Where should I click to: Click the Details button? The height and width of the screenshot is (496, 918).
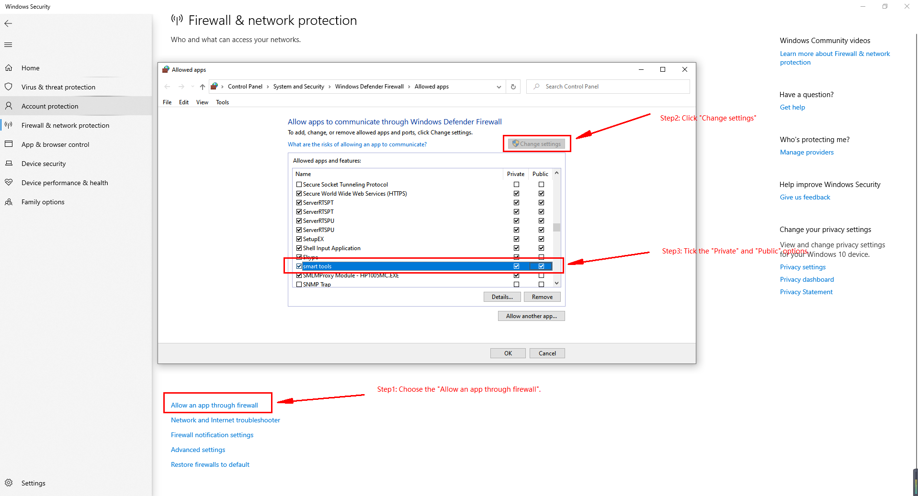502,297
